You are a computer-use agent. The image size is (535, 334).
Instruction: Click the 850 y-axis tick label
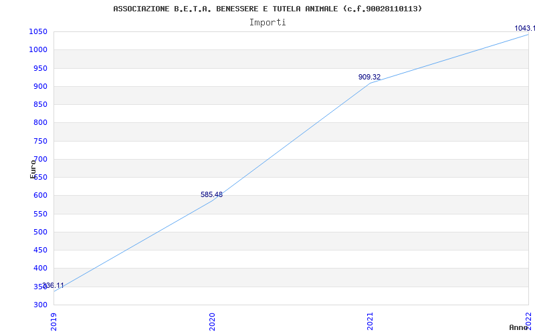pos(40,104)
